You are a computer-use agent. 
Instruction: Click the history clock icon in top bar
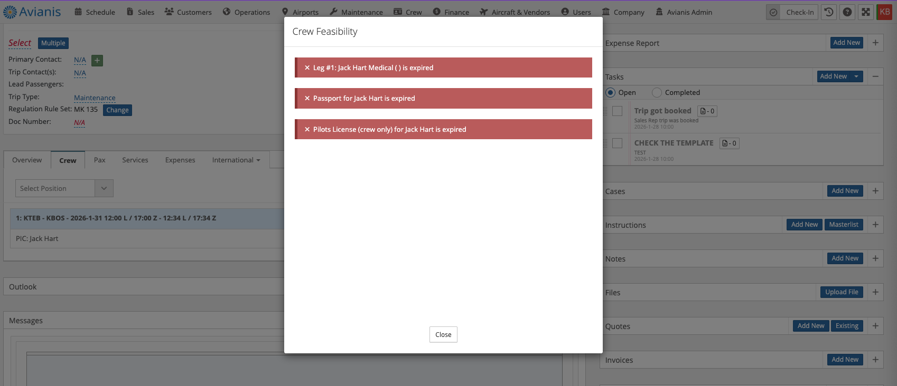(829, 12)
